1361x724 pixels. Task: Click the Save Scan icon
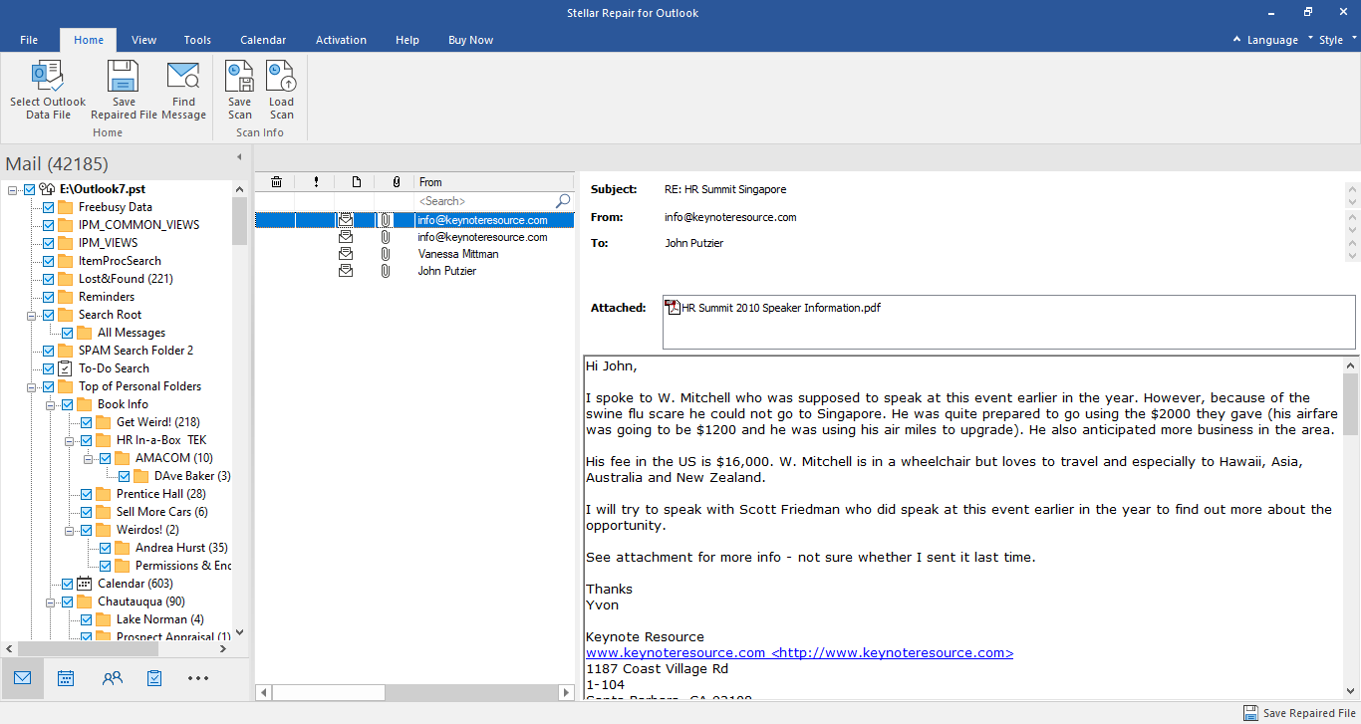[x=239, y=88]
